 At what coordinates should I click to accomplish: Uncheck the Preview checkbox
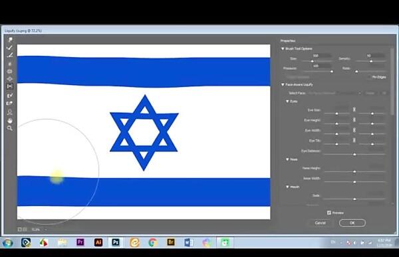click(x=329, y=213)
